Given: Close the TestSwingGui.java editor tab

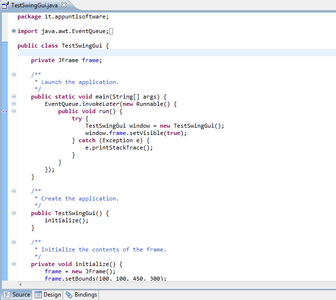Looking at the screenshot, I should click(64, 5).
